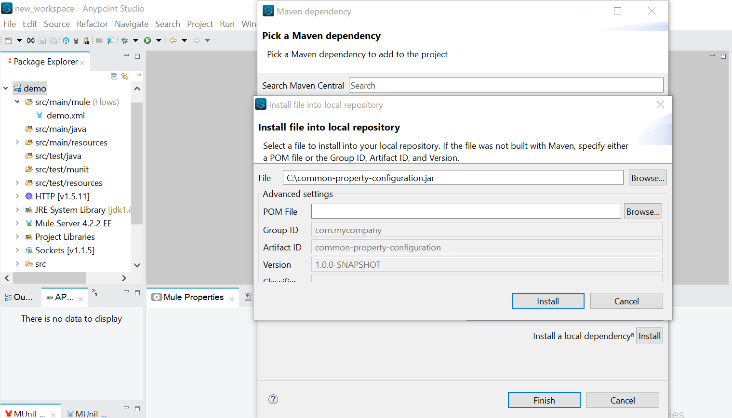The width and height of the screenshot is (732, 418).
Task: Open the Package Explorer view menu triangle
Action: pyautogui.click(x=139, y=75)
